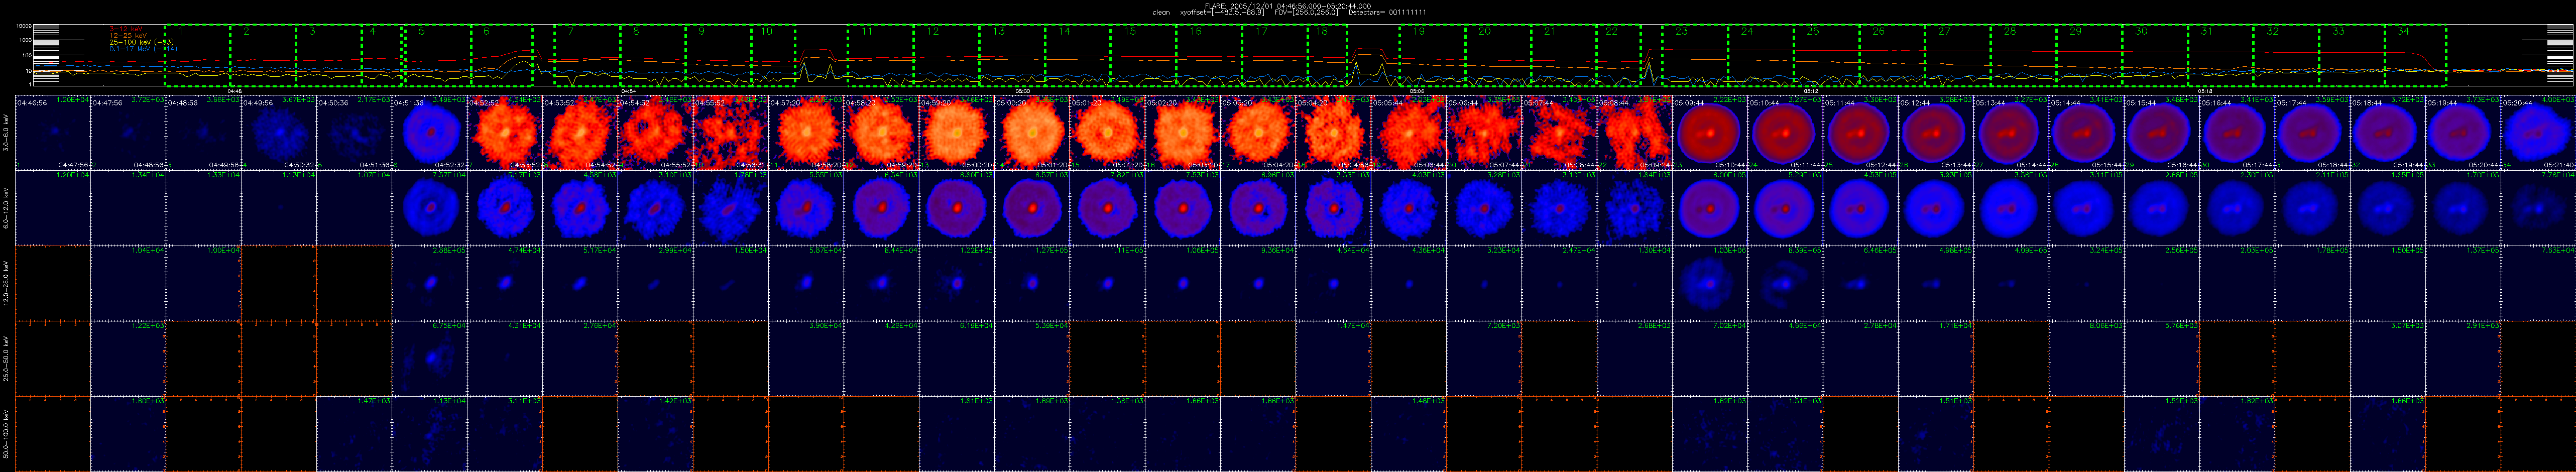Open the 05:13:44 image in the 3-6 keV row
Image resolution: width=2576 pixels, height=472 pixels.
(2012, 132)
